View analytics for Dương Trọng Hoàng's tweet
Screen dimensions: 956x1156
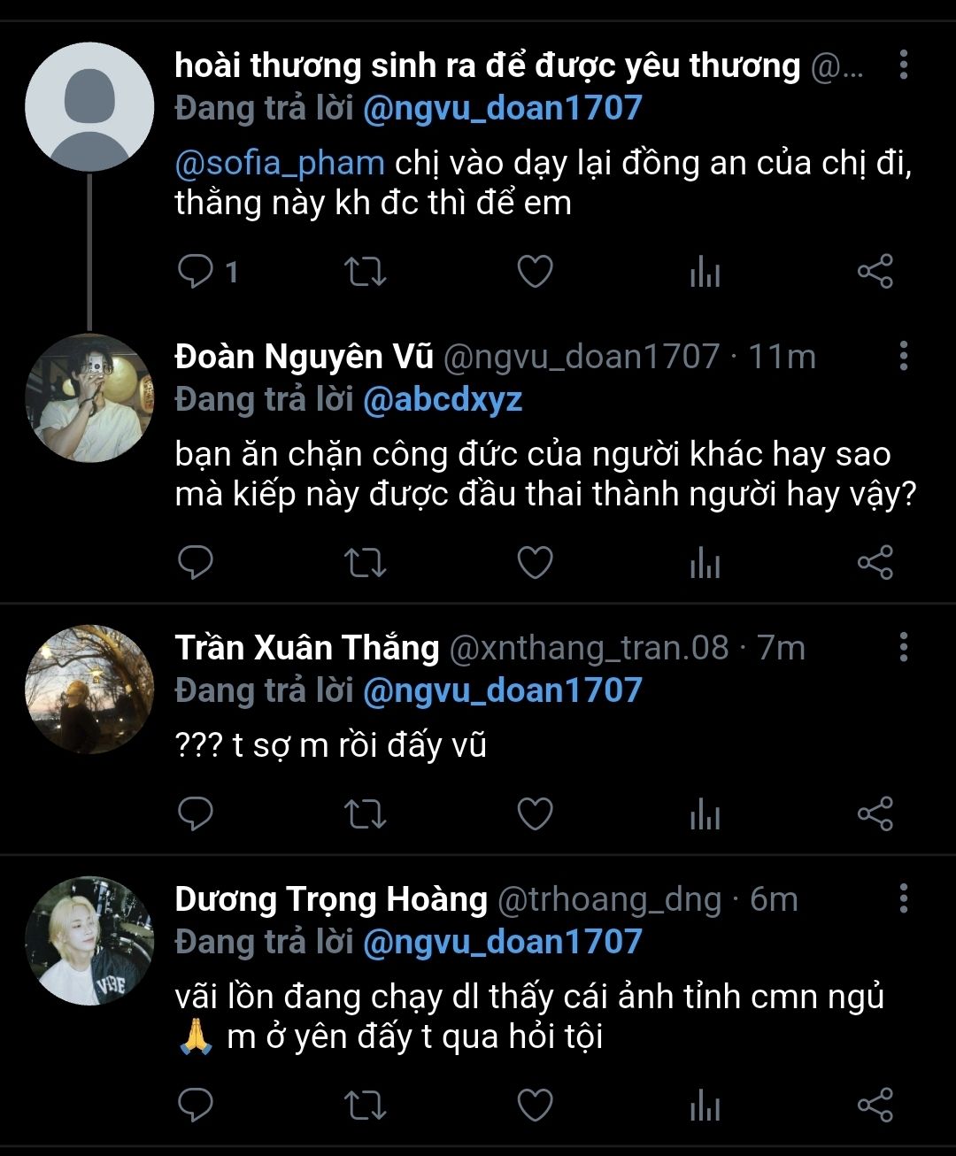click(x=705, y=1106)
